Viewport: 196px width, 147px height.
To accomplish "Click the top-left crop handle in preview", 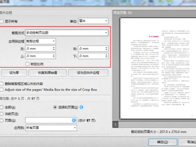I will pyautogui.click(x=120, y=18).
